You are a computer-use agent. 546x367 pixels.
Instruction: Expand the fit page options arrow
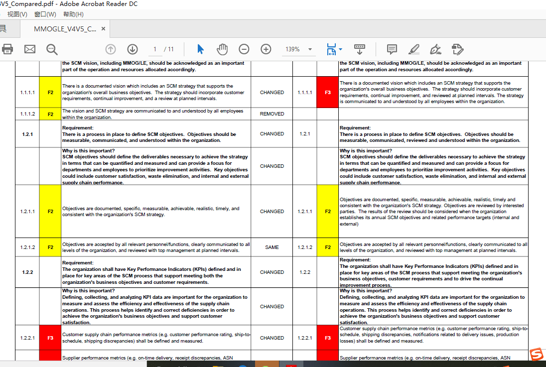click(x=341, y=49)
